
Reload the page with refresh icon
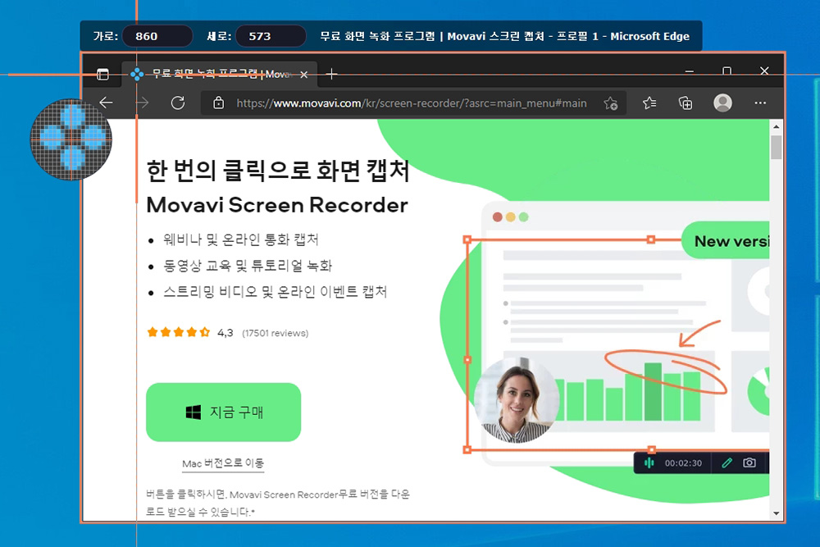click(x=178, y=103)
